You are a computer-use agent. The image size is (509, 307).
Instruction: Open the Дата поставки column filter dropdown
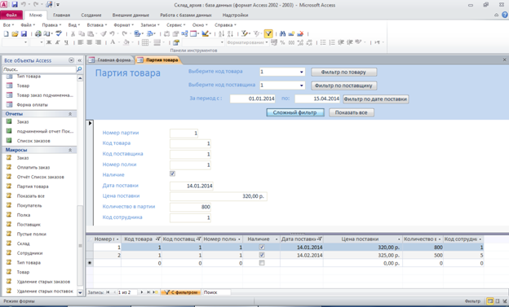coord(320,239)
